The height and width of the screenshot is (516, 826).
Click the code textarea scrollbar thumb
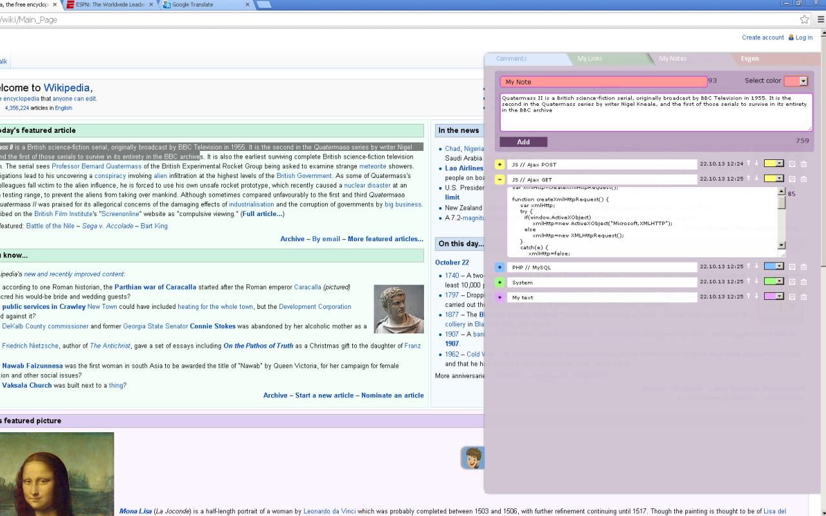[x=781, y=203]
